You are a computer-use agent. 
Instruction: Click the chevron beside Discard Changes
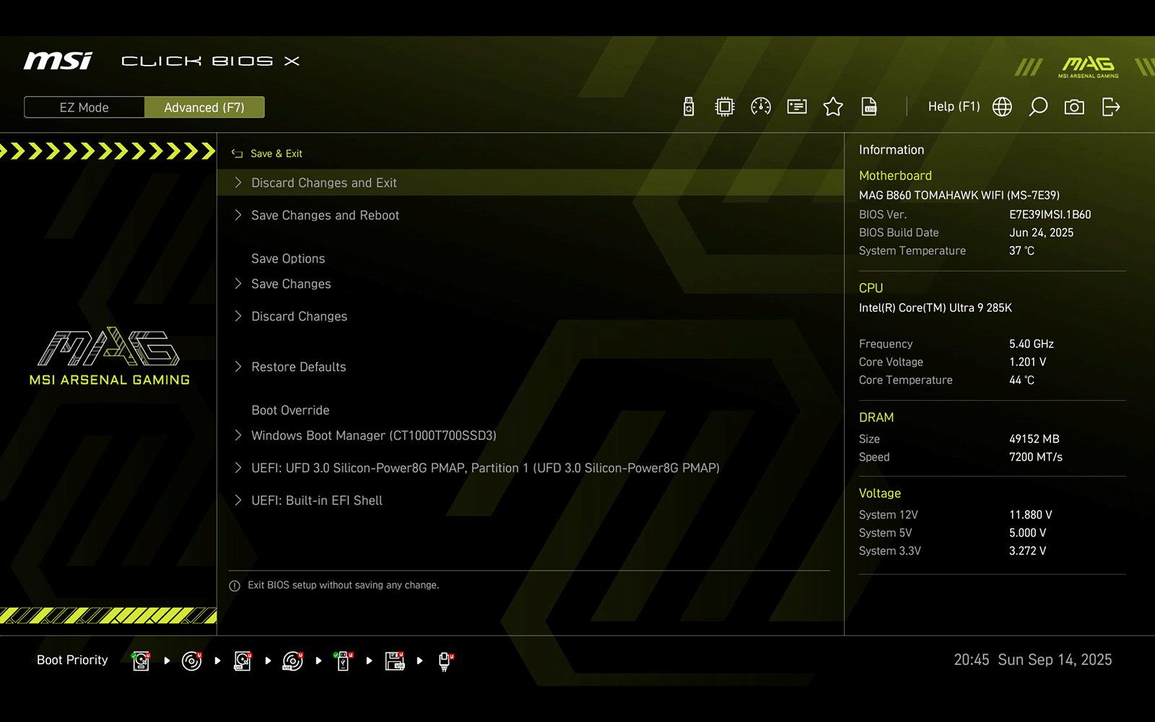(x=238, y=316)
